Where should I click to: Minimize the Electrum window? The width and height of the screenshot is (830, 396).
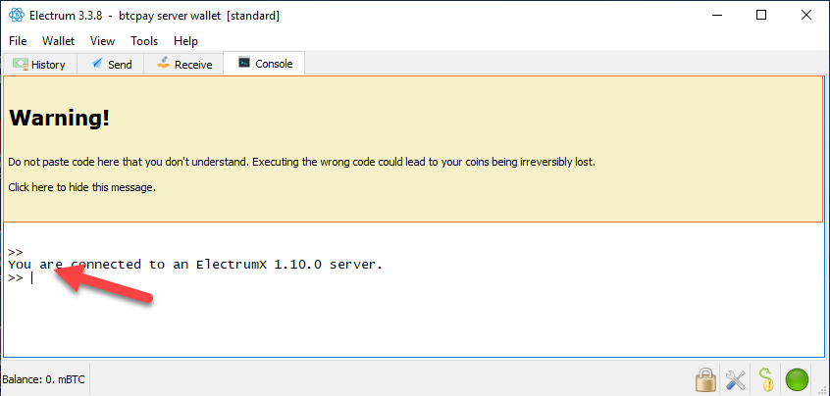pos(717,16)
